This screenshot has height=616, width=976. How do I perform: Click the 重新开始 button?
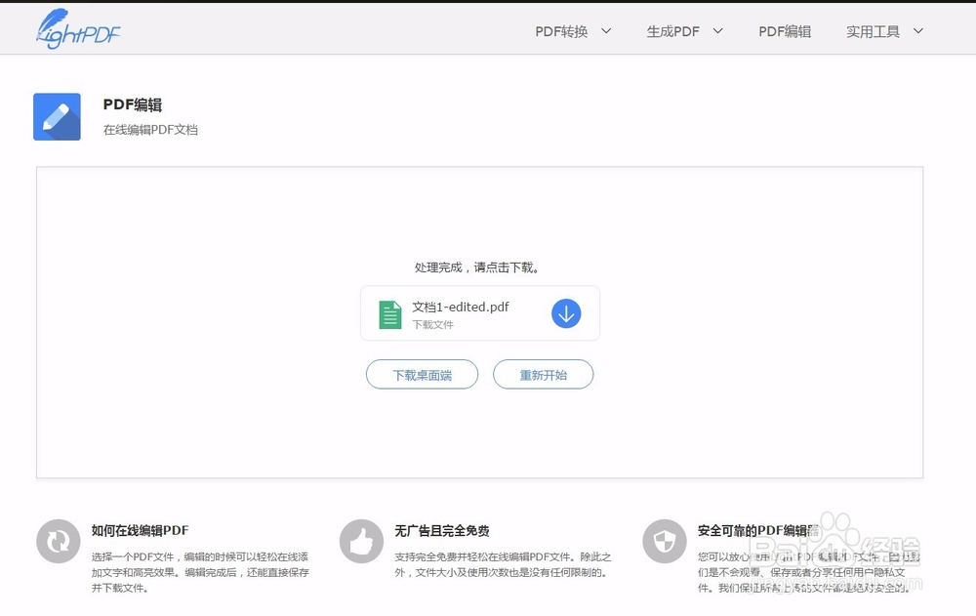[544, 374]
